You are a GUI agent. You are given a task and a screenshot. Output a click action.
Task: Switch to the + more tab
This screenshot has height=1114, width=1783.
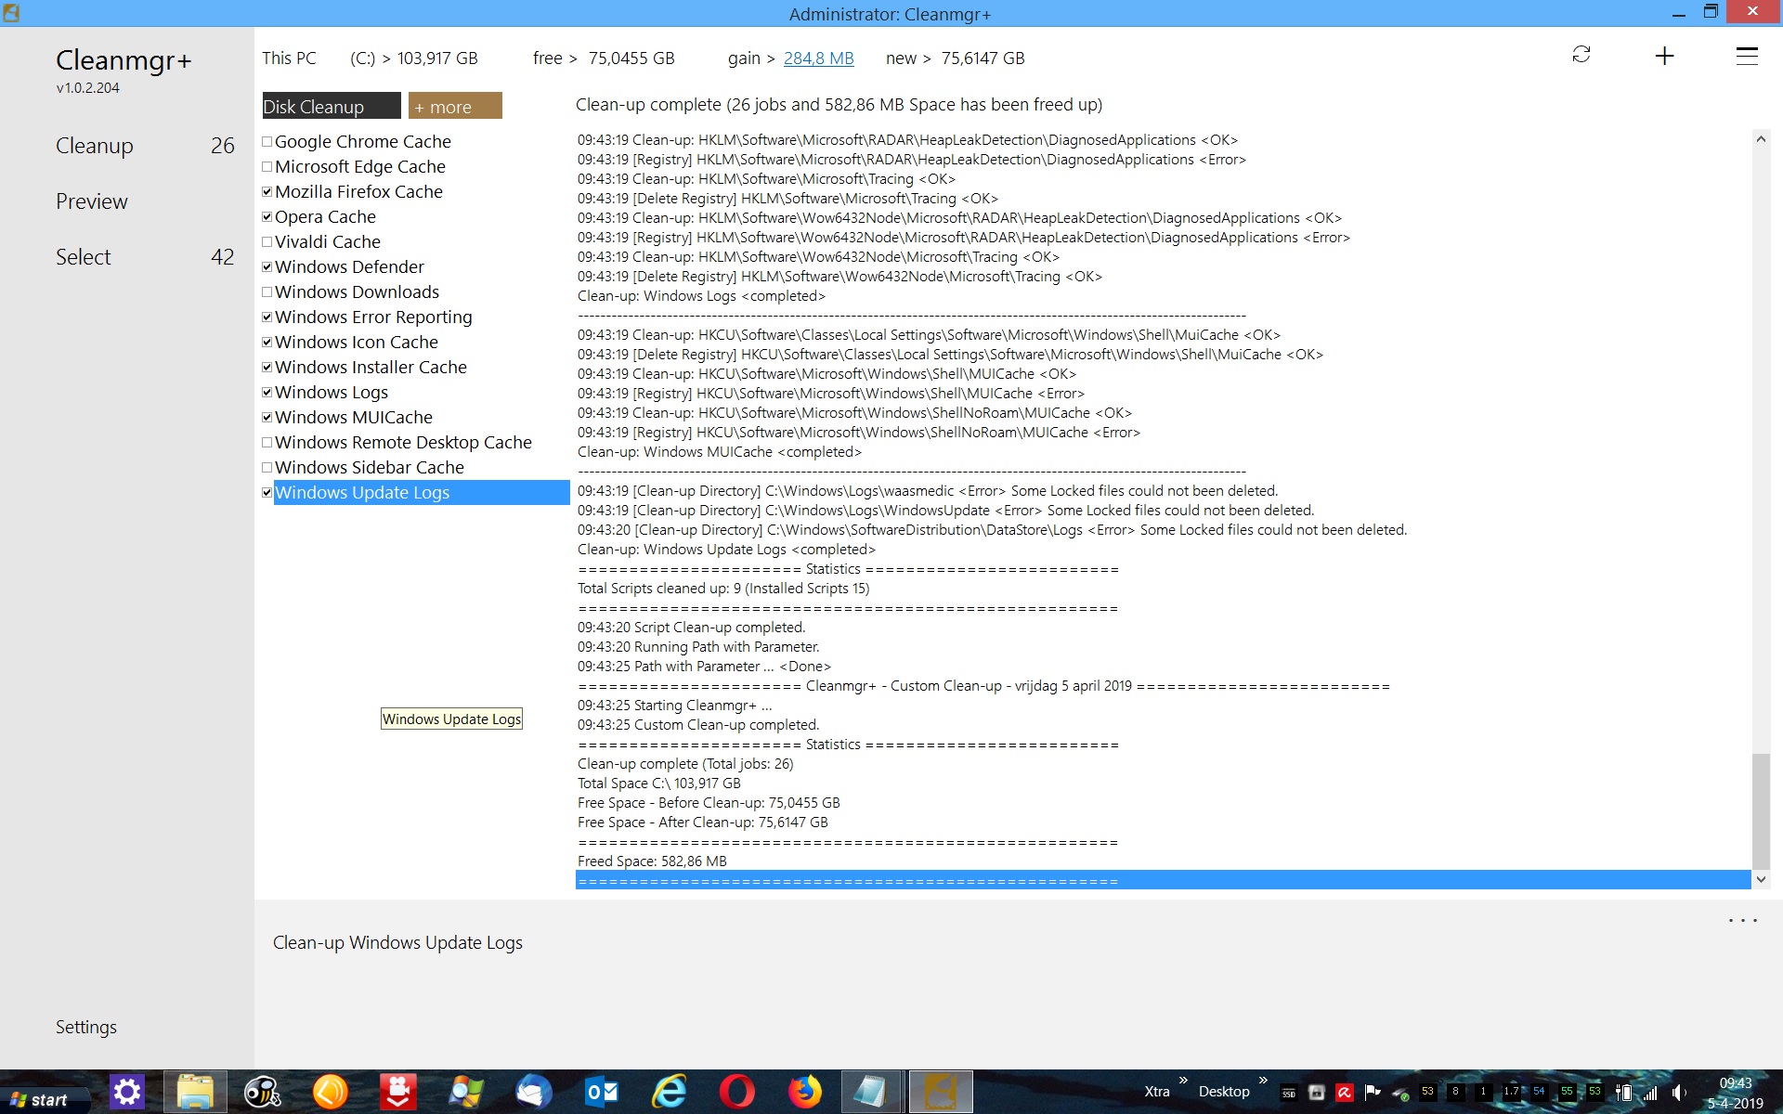click(x=455, y=106)
